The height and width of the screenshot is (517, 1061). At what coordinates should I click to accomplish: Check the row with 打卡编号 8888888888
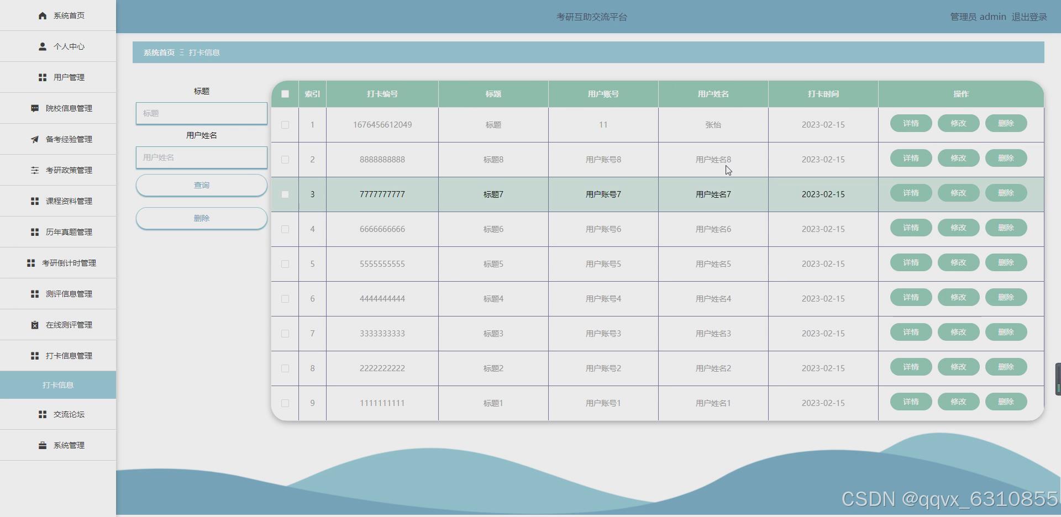click(285, 160)
